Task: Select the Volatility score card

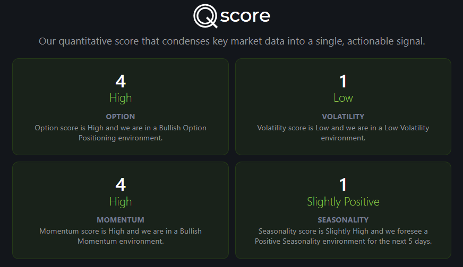Action: (x=343, y=106)
